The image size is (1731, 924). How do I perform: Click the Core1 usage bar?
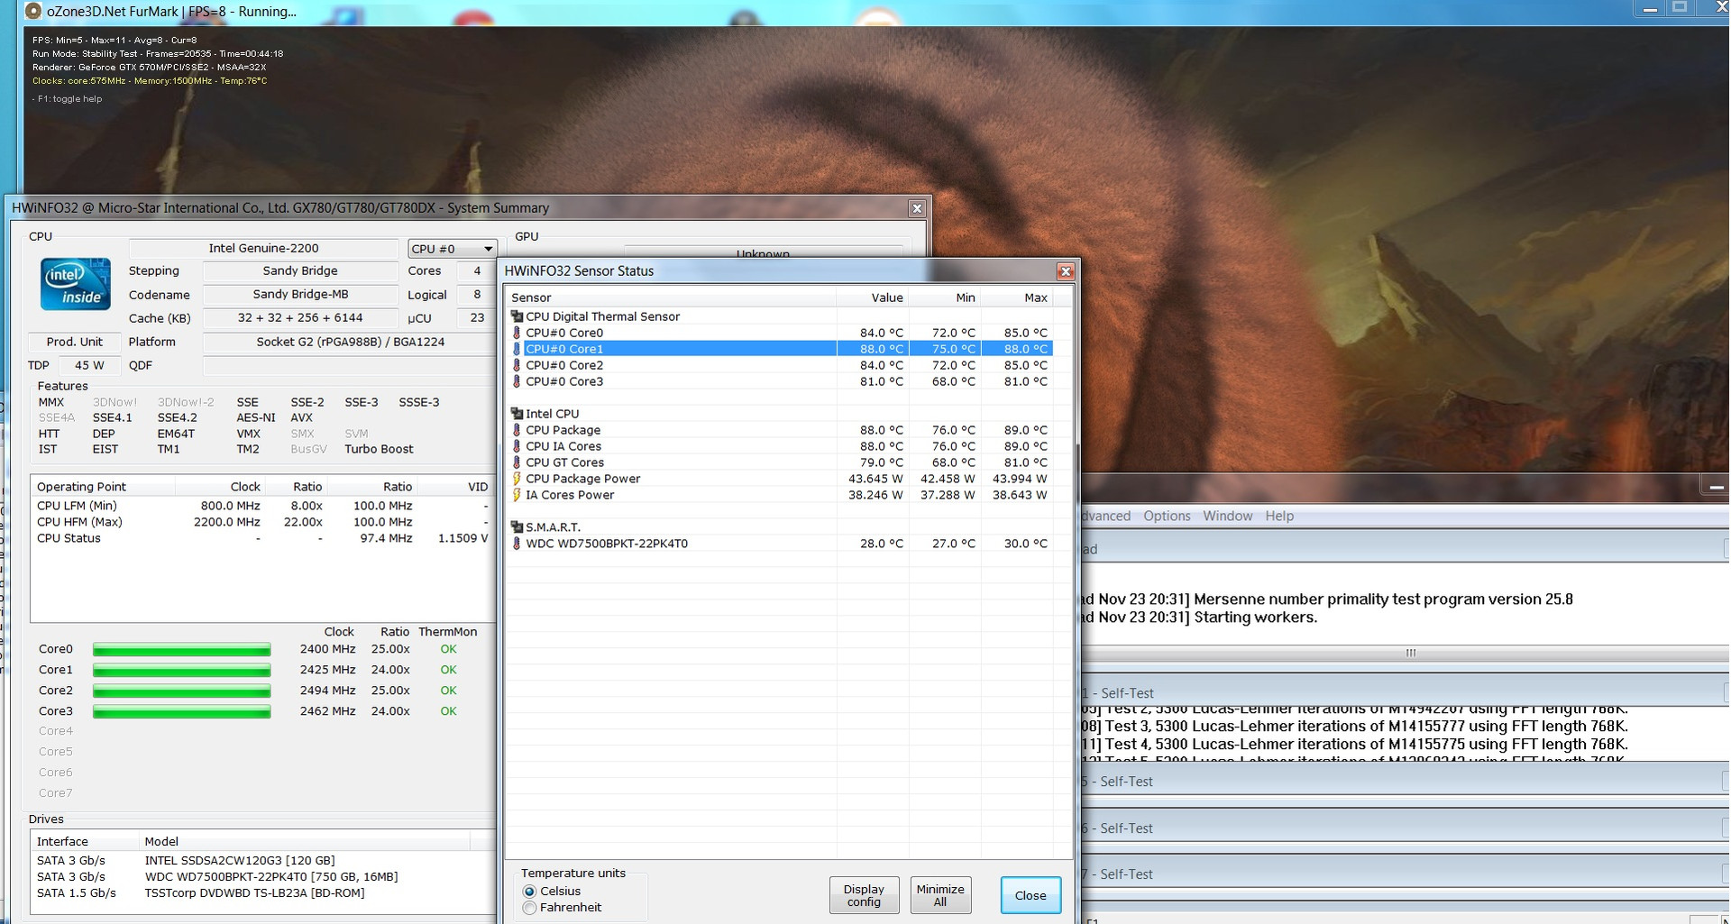181,671
